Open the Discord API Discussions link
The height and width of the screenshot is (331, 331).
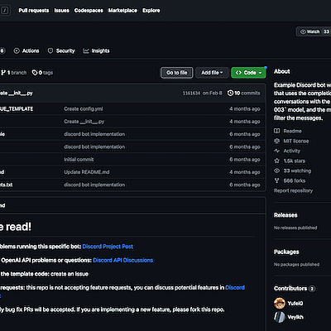pos(123,260)
